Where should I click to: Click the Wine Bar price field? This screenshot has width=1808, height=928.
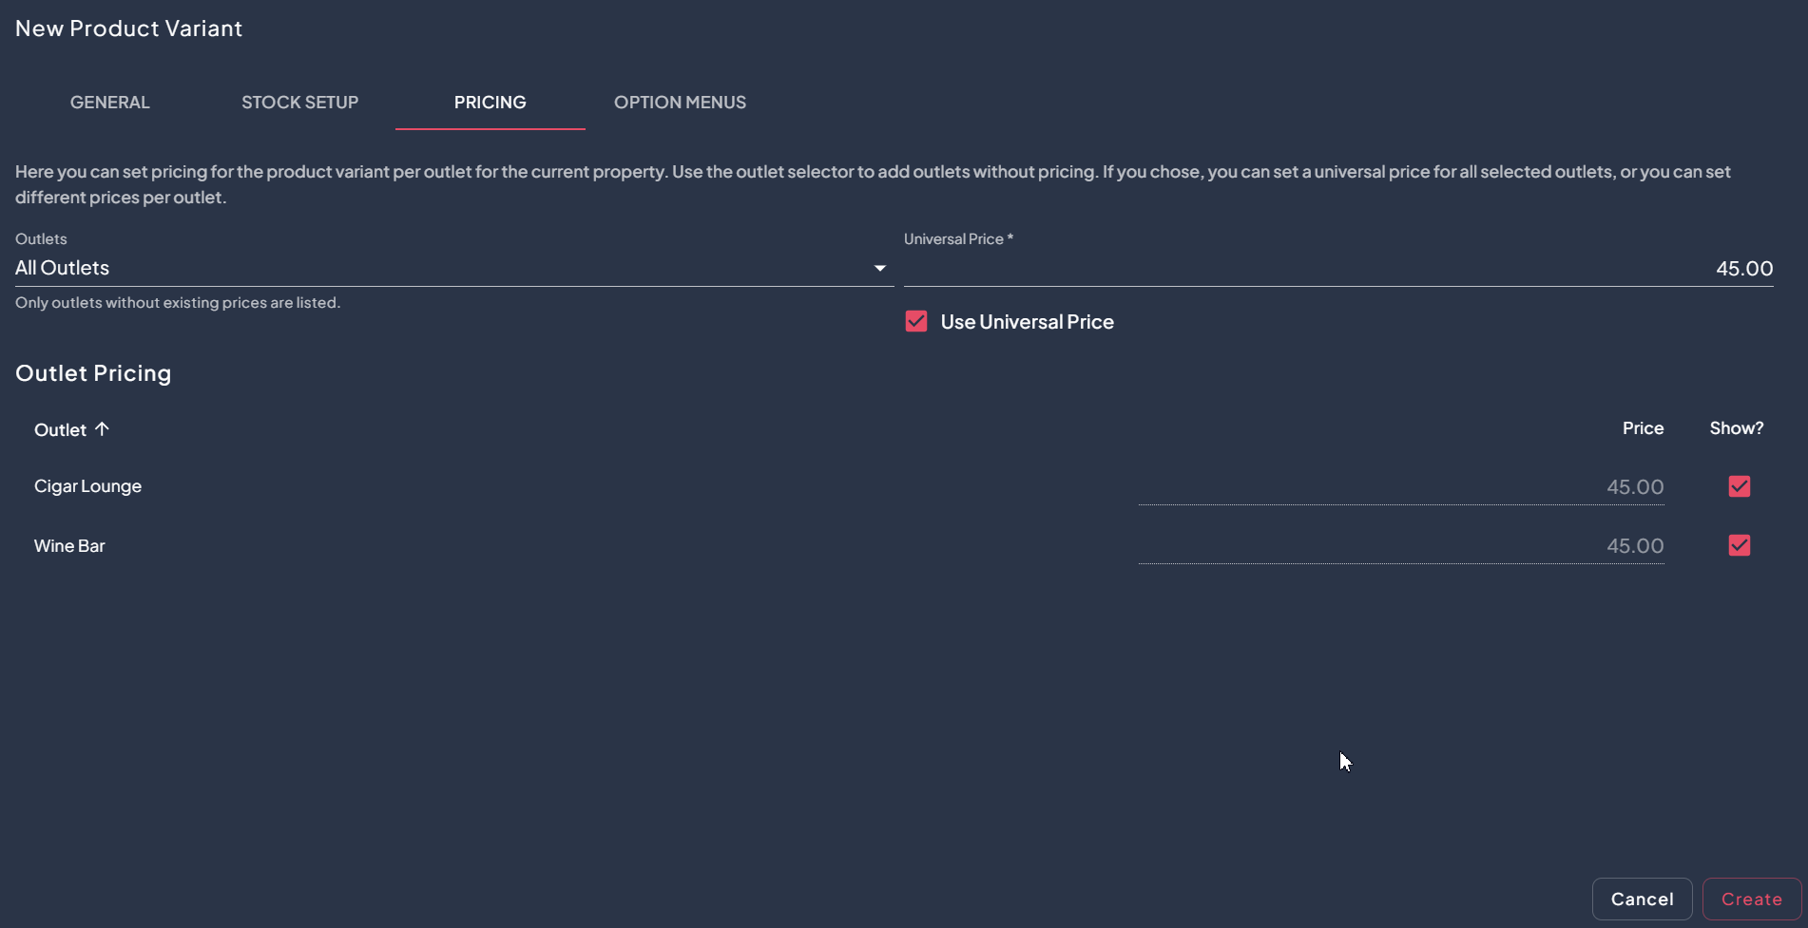click(x=1400, y=546)
